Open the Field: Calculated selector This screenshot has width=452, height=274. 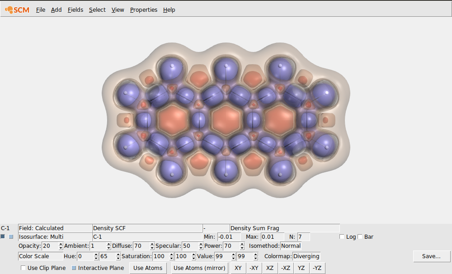tap(54, 228)
